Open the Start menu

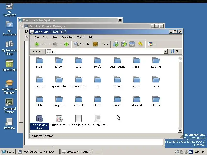8,152
